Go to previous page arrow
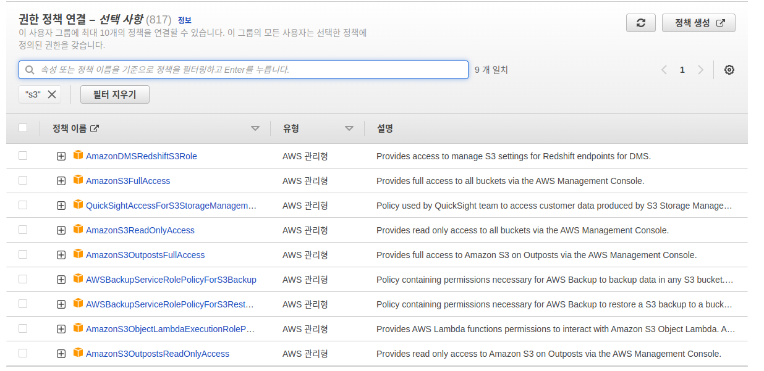This screenshot has height=371, width=764. coord(664,70)
